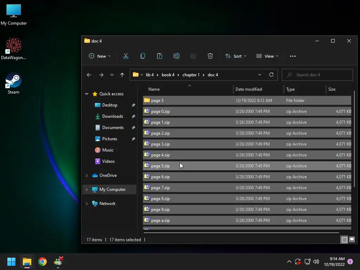This screenshot has width=360, height=270.
Task: Open volume control in system tray
Action: (x=316, y=262)
